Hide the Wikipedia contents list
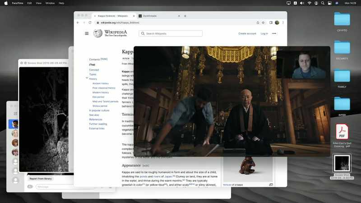The image size is (361, 203). 104,59
